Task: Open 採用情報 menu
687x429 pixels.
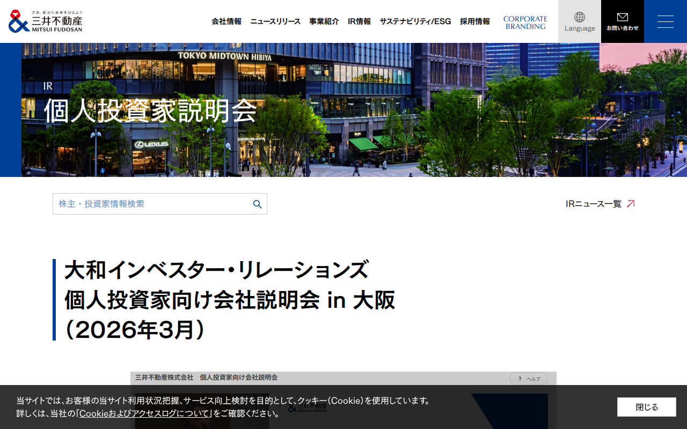Action: [475, 21]
